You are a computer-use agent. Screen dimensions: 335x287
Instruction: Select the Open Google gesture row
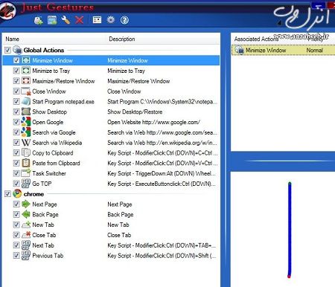111,122
